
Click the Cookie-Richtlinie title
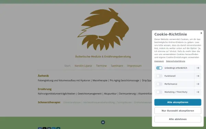(x=171, y=34)
